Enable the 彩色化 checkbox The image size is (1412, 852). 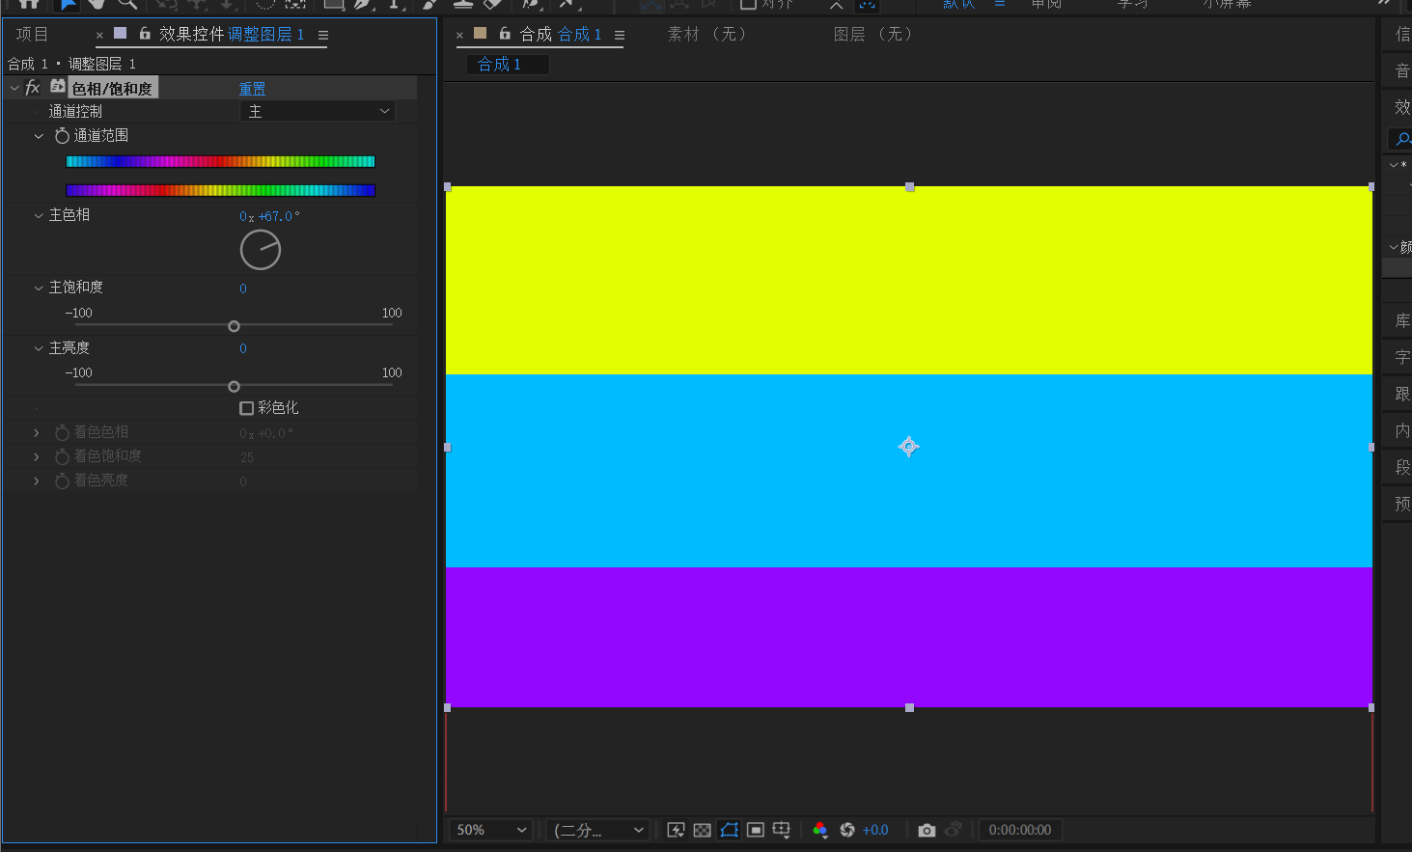[x=246, y=408]
